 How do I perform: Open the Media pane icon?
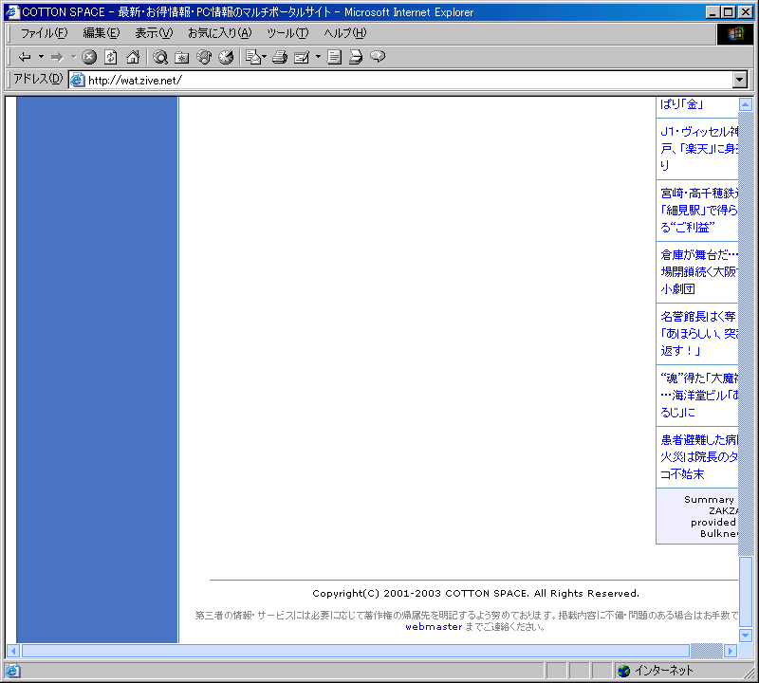204,57
